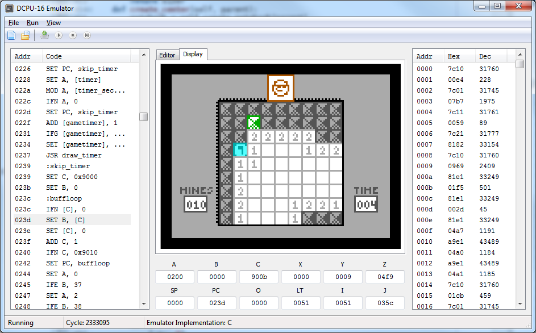Click the cyan flagged tile in minefield
This screenshot has height=333, width=536.
click(240, 150)
